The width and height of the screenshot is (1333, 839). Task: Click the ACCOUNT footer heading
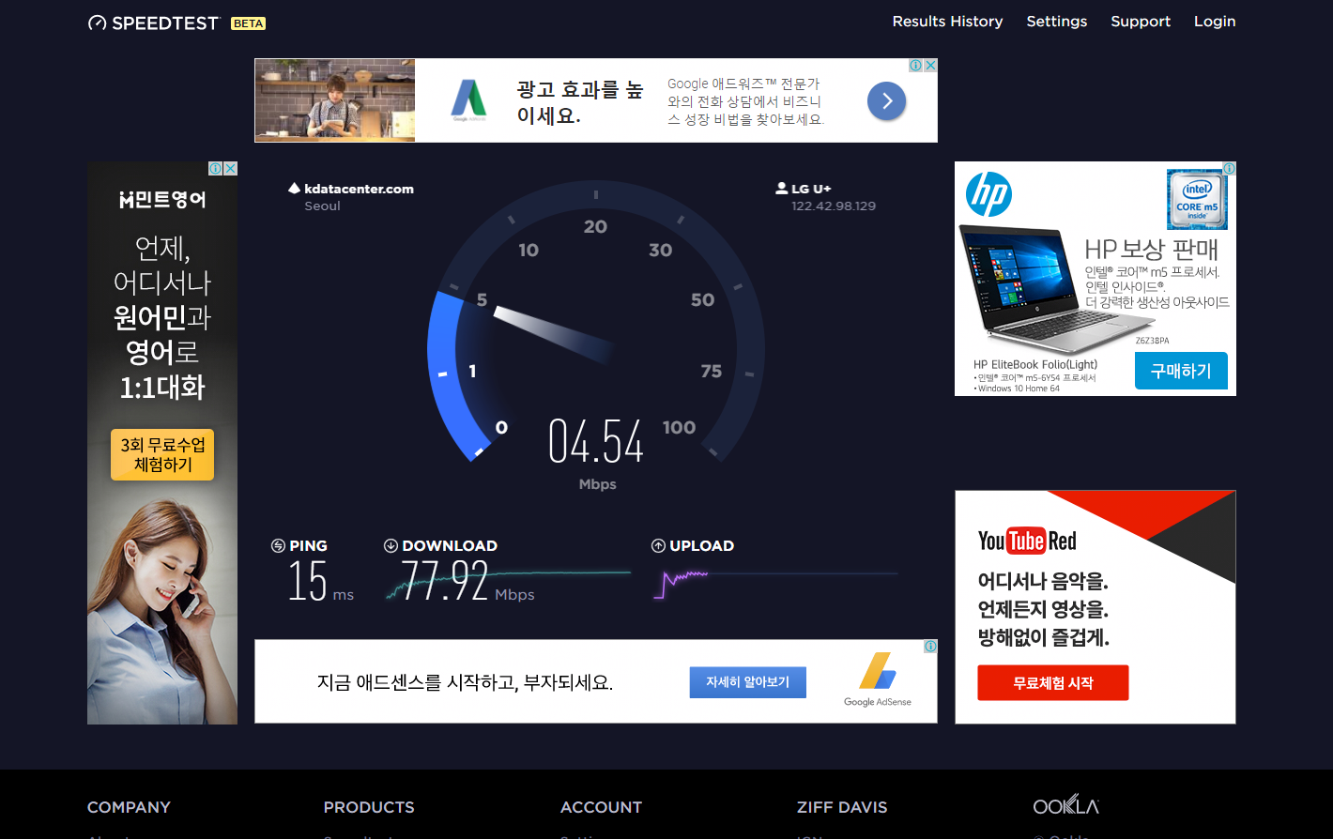point(601,807)
